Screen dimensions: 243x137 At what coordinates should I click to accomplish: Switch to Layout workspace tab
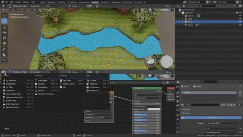pos(42,3)
